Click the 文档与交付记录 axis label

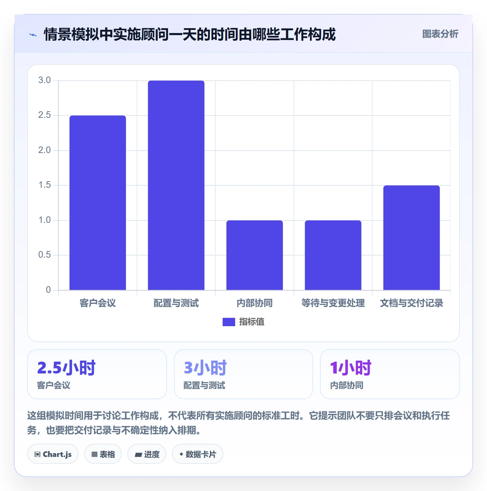pyautogui.click(x=412, y=303)
